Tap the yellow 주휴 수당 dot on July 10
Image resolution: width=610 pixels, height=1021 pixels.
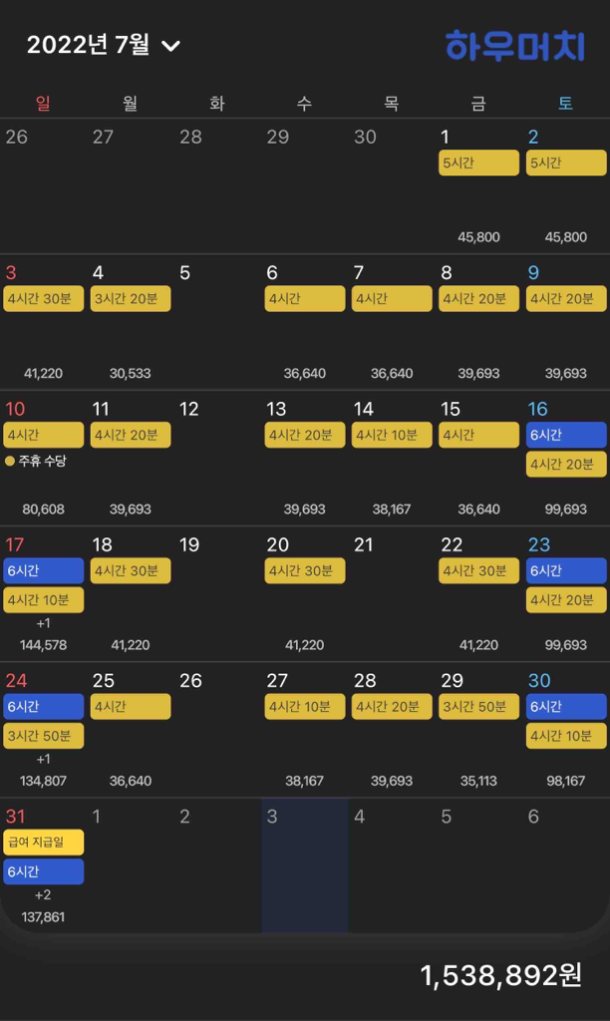(x=11, y=462)
